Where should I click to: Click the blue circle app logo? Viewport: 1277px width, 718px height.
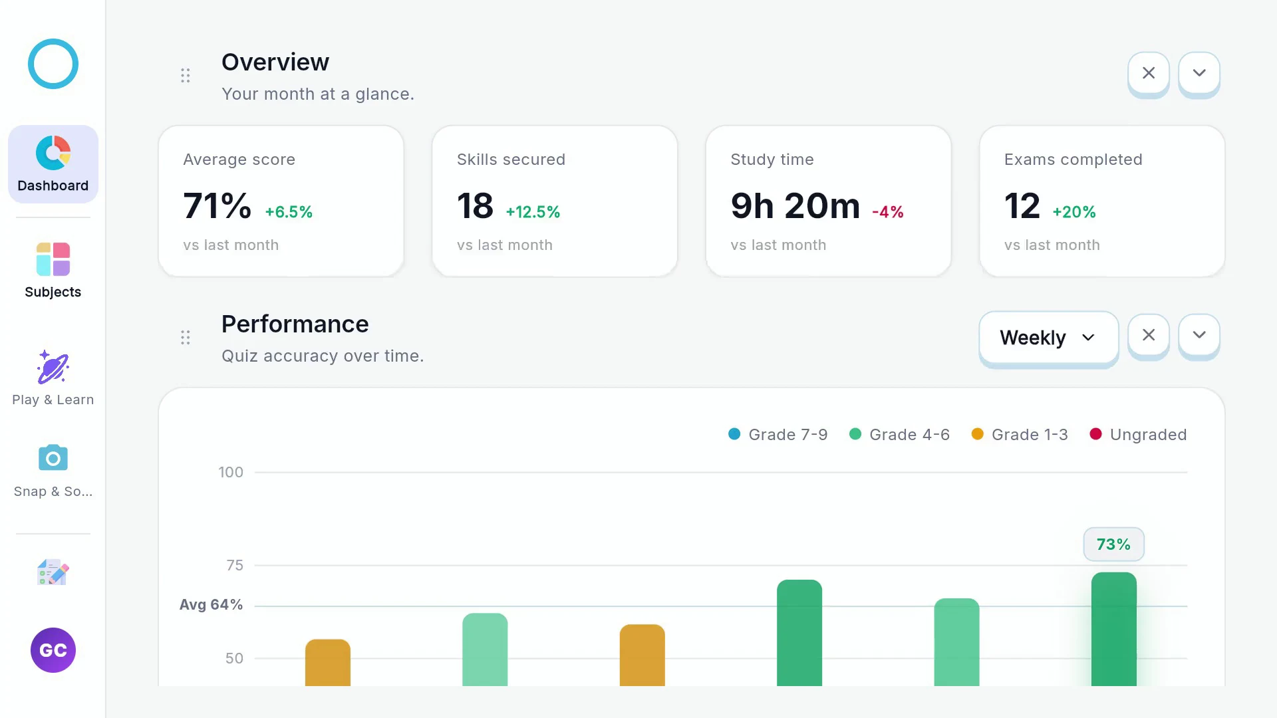(x=53, y=64)
